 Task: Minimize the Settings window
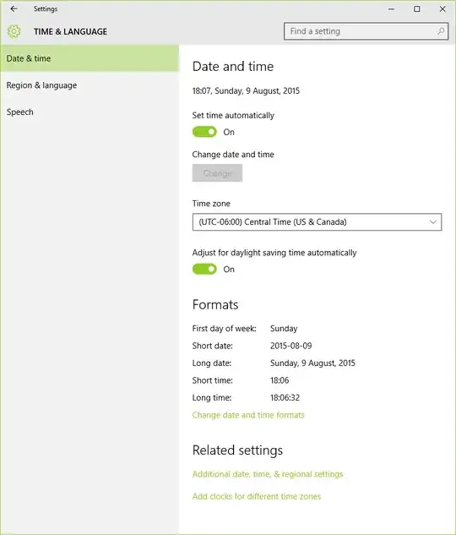coord(391,8)
